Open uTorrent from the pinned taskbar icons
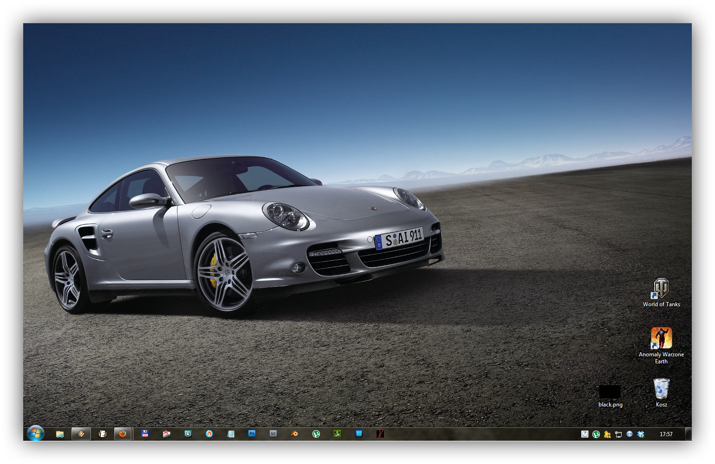 pyautogui.click(x=316, y=434)
